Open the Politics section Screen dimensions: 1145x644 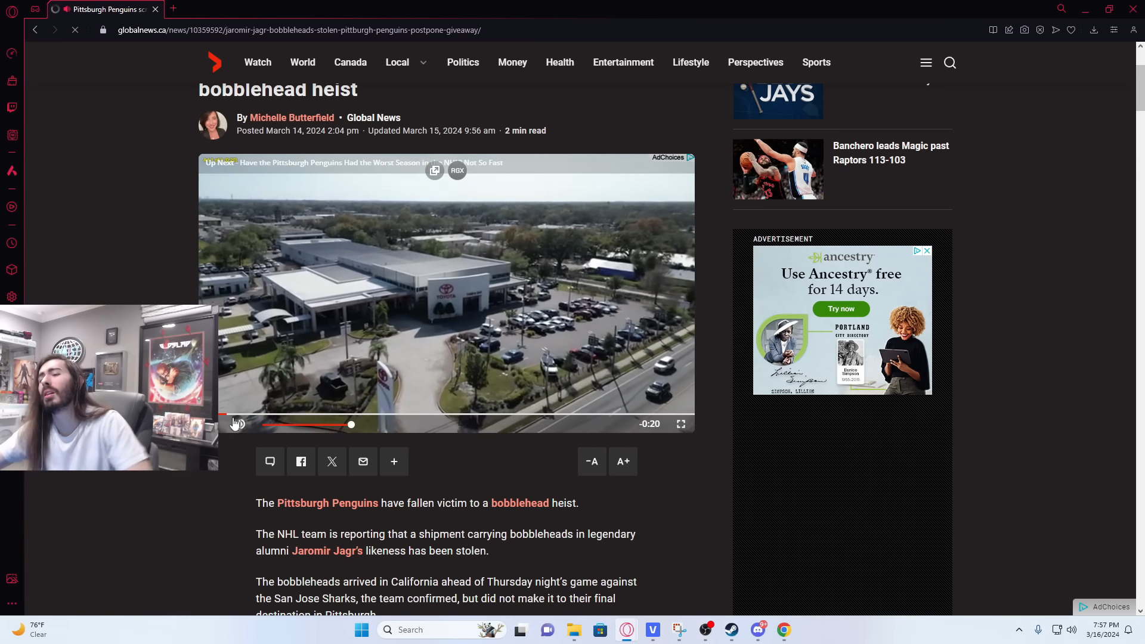[x=463, y=63]
